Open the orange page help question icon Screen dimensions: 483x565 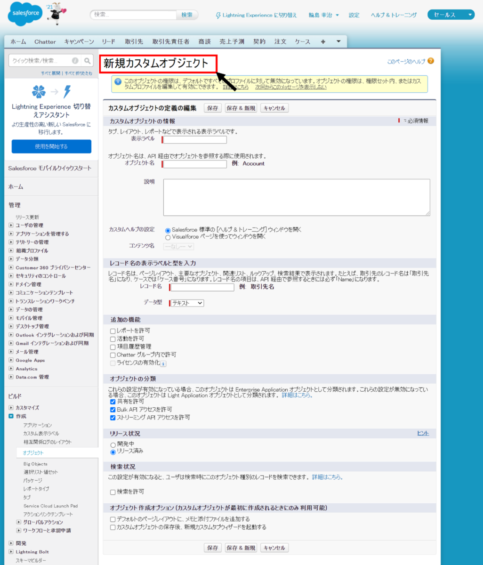pyautogui.click(x=430, y=61)
